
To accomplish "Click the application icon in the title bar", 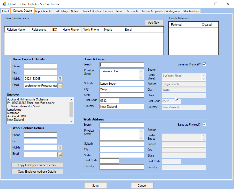I will coord(4,4).
